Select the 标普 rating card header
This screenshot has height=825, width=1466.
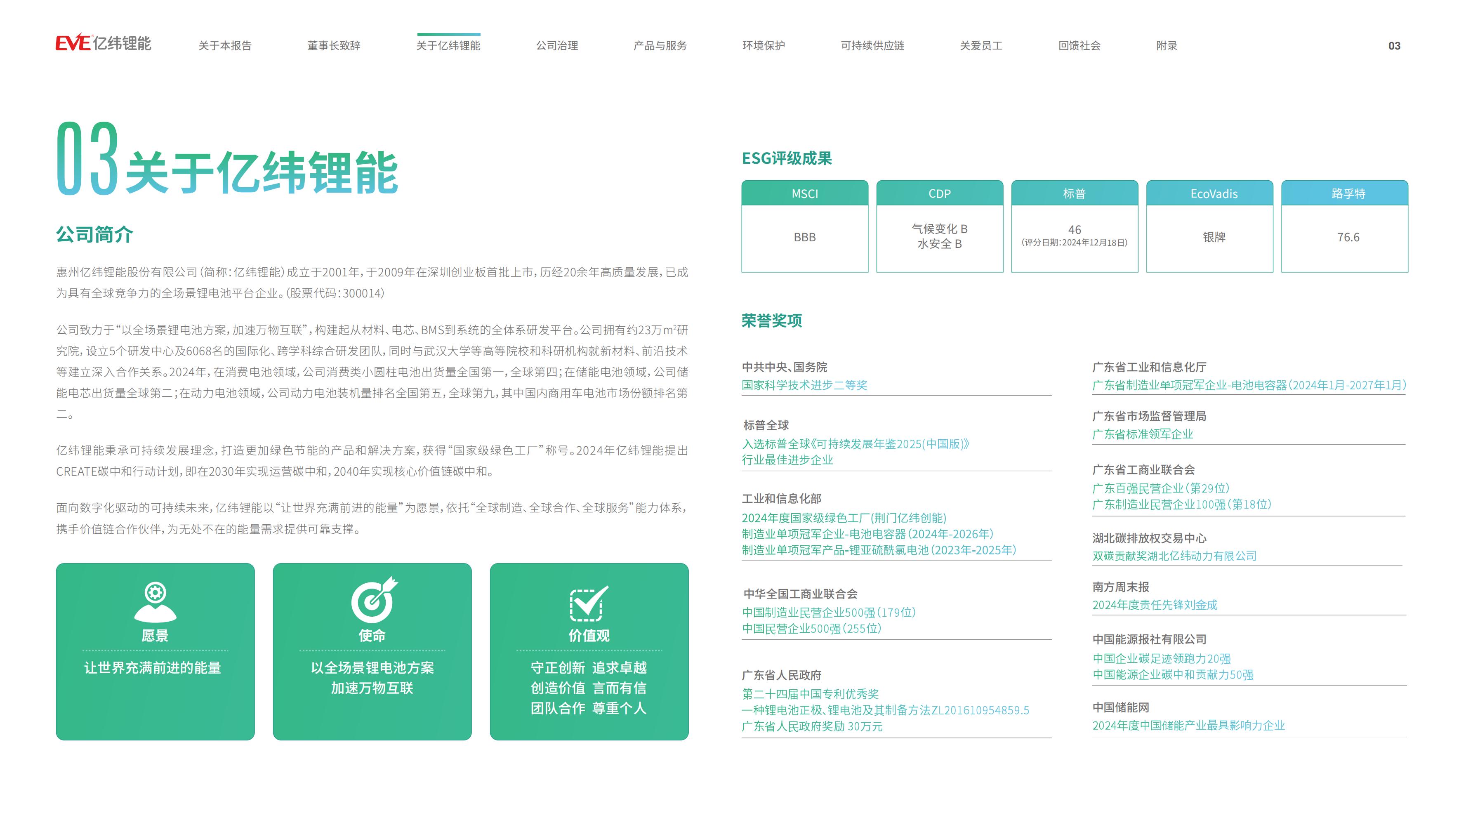coord(1075,193)
